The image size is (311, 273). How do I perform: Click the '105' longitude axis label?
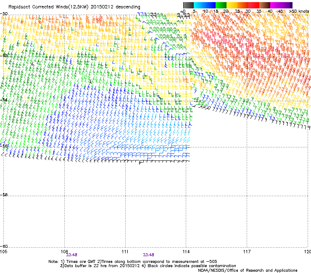click(3, 252)
